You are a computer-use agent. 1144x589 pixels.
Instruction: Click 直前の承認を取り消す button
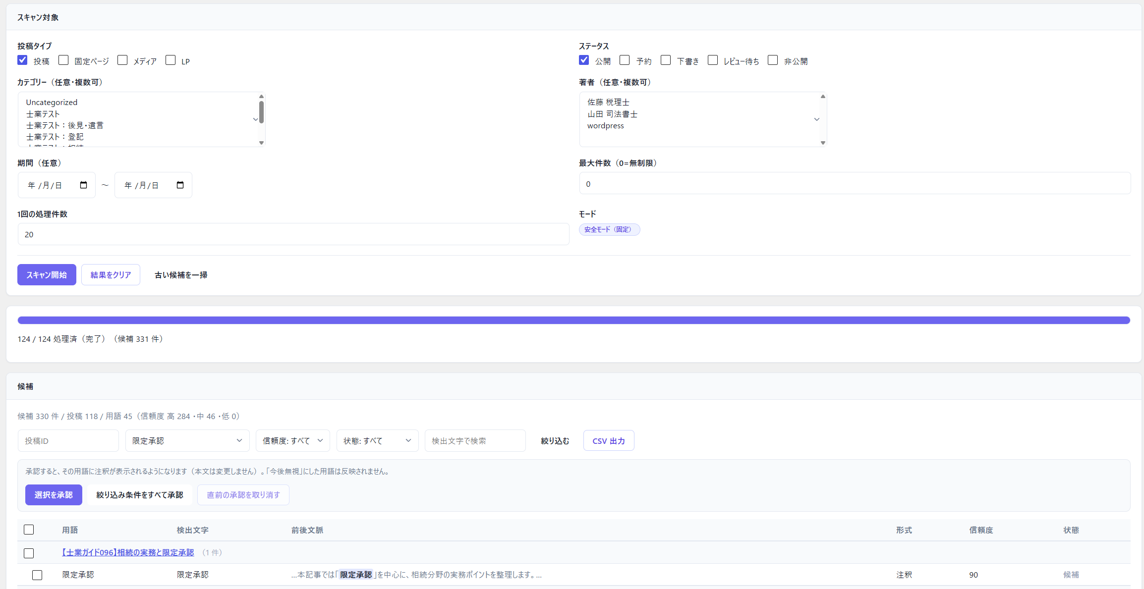pos(243,495)
